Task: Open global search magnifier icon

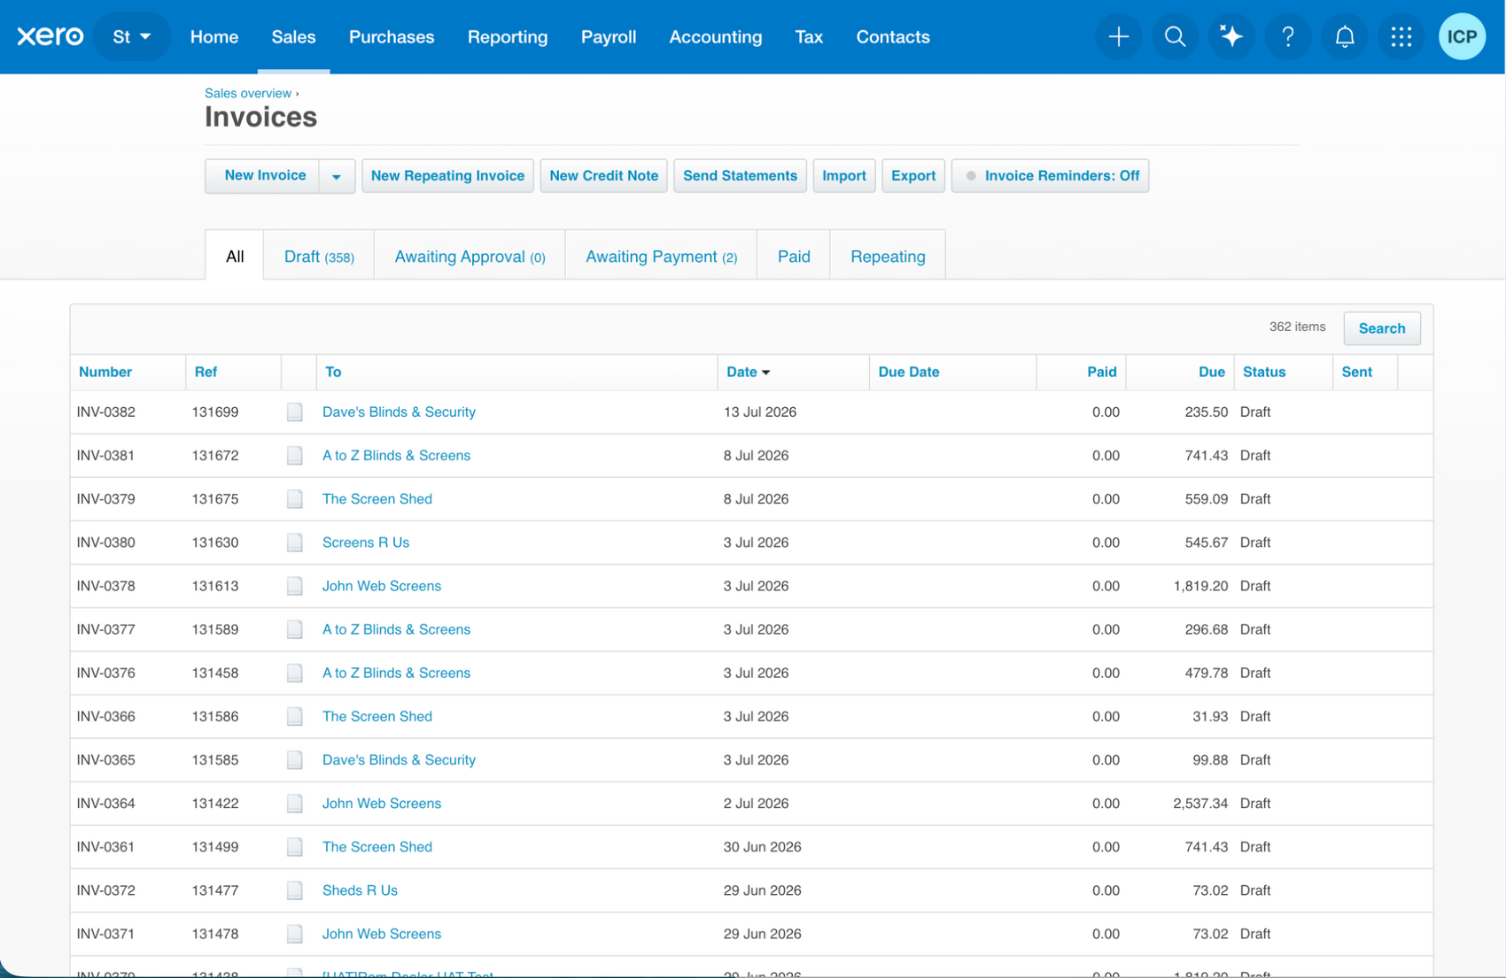Action: (x=1176, y=36)
